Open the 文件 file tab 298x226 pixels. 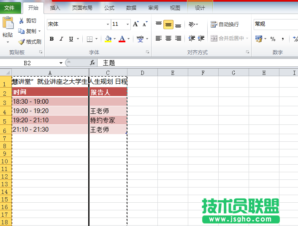click(10, 8)
